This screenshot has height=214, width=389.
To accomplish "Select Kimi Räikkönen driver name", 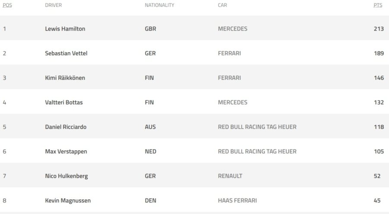I will 65,78.
